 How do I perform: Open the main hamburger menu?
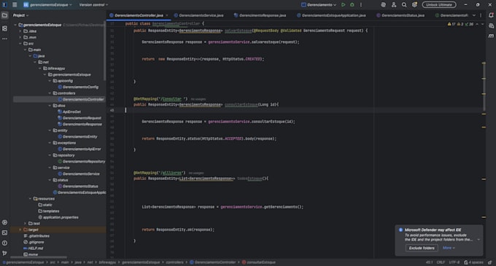point(15,5)
